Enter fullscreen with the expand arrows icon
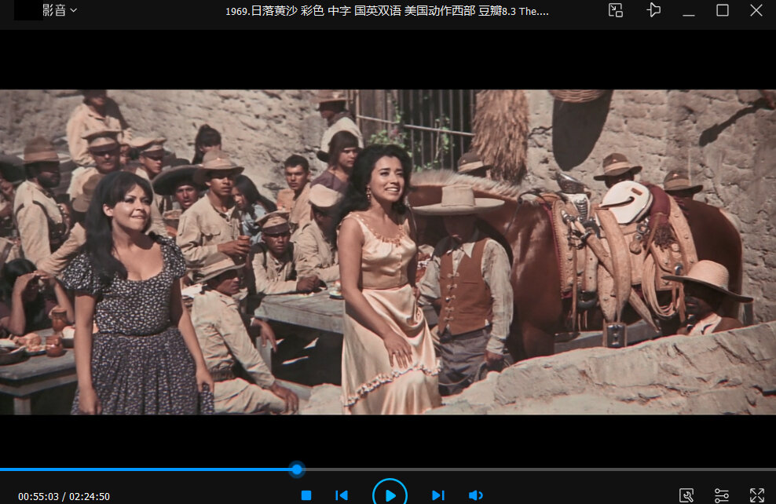 [x=756, y=495]
